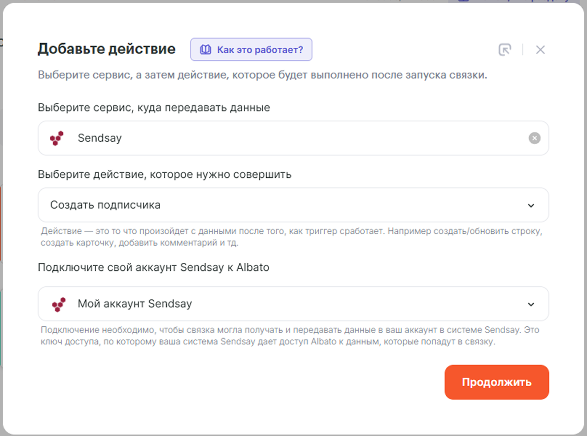The height and width of the screenshot is (436, 587).
Task: Open the 'Как это работает?' help guide
Action: click(x=259, y=50)
